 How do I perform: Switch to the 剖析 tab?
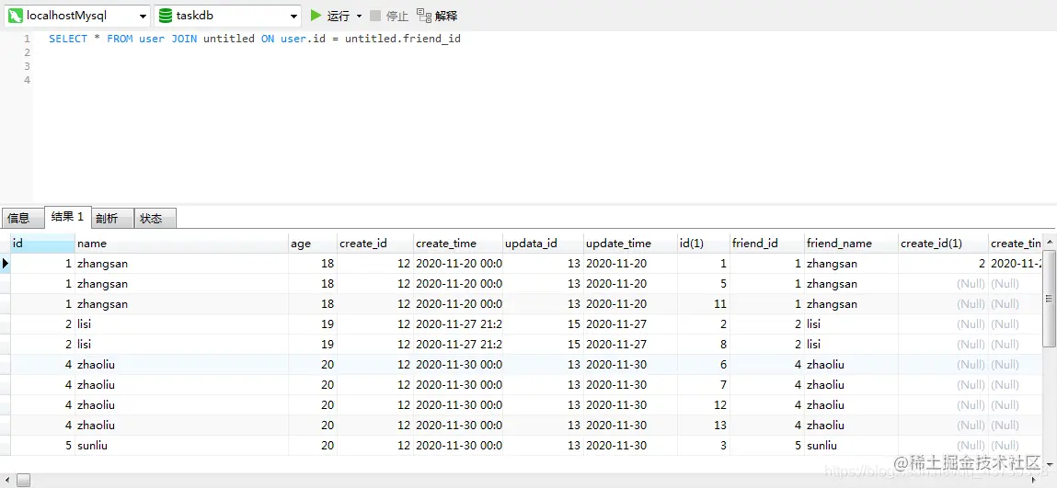(x=112, y=218)
